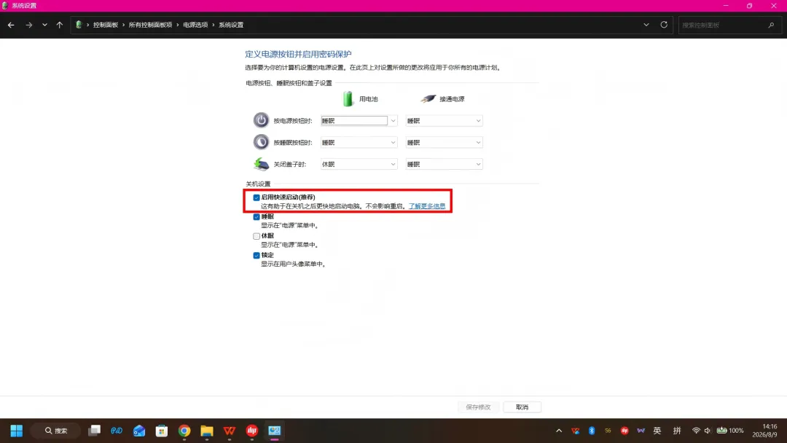Launch Google Chrome from taskbar
The image size is (787, 443).
point(184,431)
